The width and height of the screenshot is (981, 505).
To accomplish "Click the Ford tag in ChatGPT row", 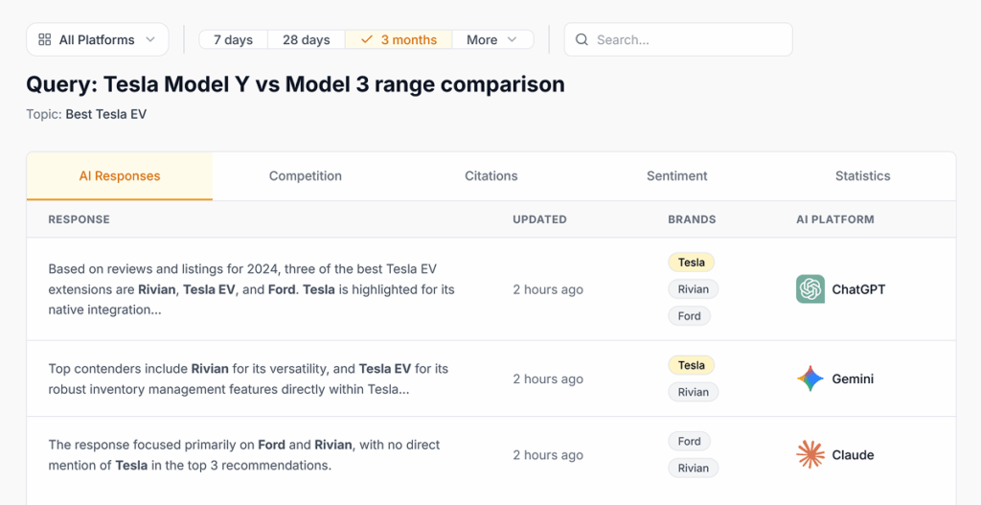I will 689,316.
